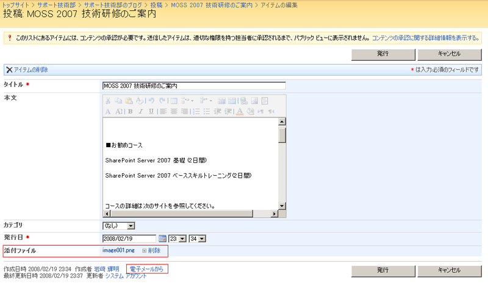Go to 投稿 breadcrumb link

156,5
